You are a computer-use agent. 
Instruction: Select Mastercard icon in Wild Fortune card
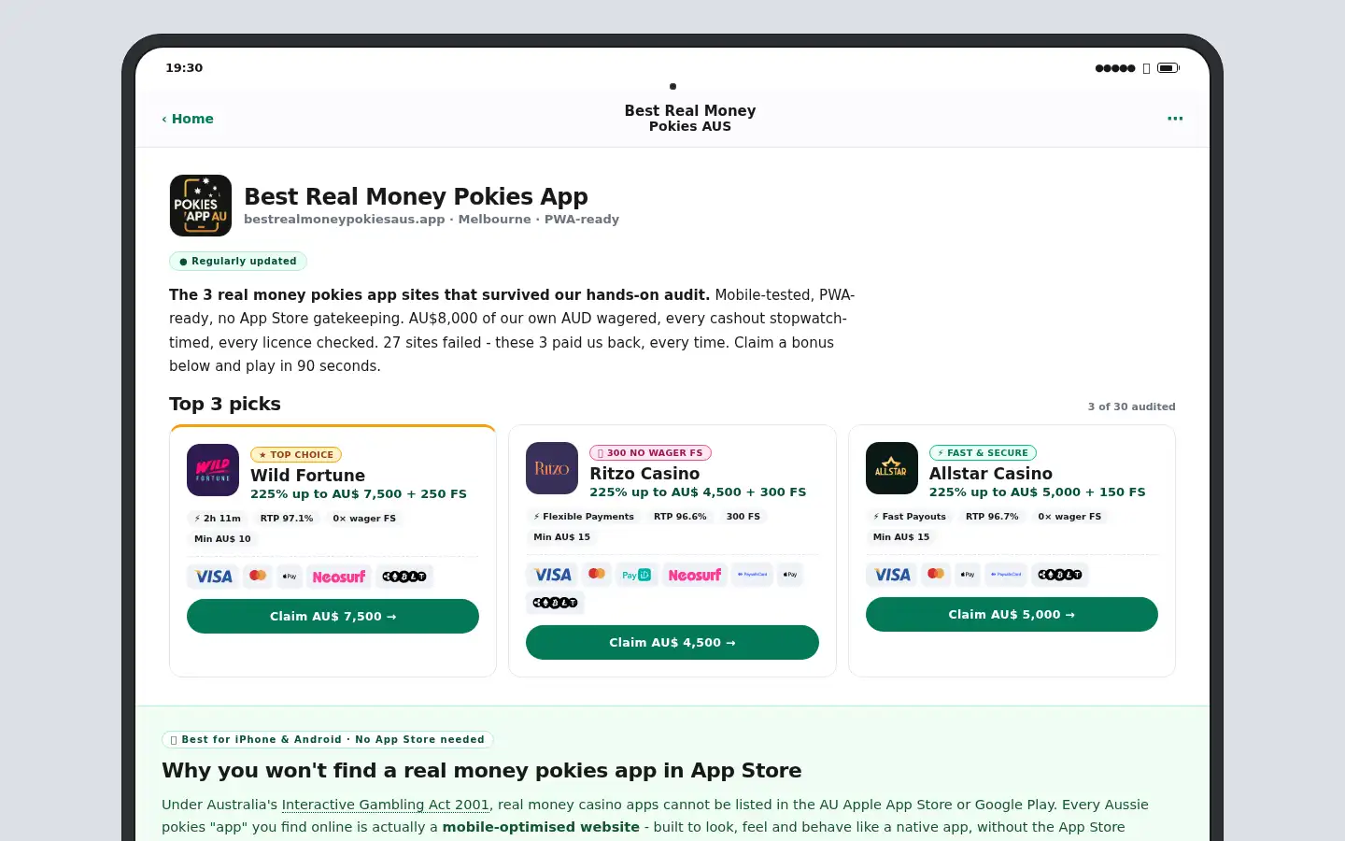[x=258, y=576]
